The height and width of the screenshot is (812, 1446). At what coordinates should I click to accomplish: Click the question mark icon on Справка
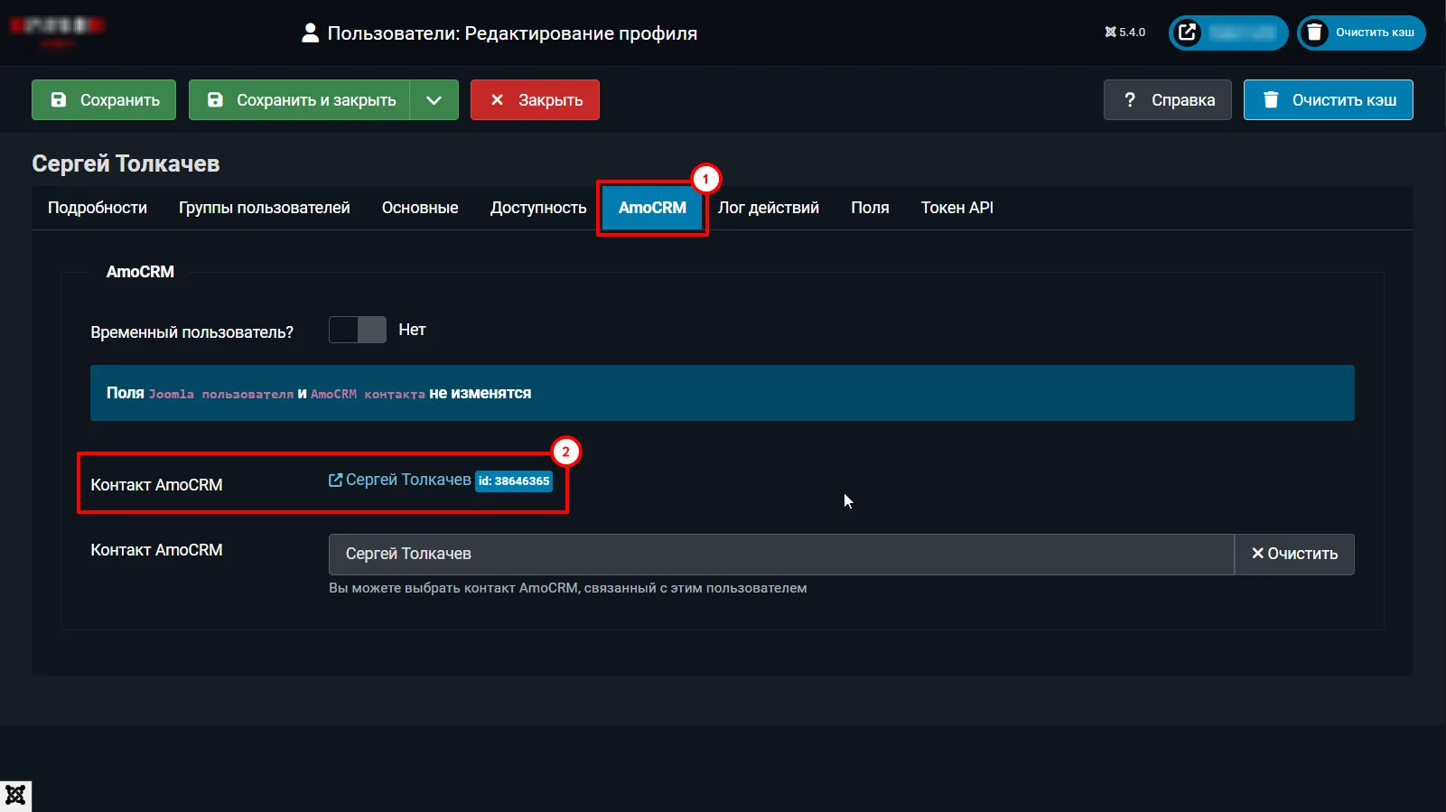click(1130, 99)
